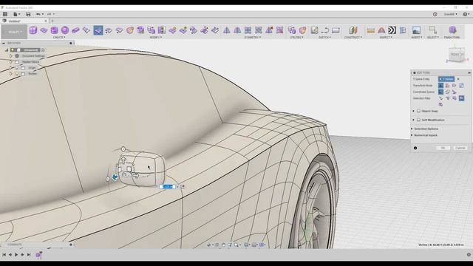Viewport: 473px width, 266px height.
Task: Open the job status clock icon
Action: pyautogui.click(x=435, y=14)
